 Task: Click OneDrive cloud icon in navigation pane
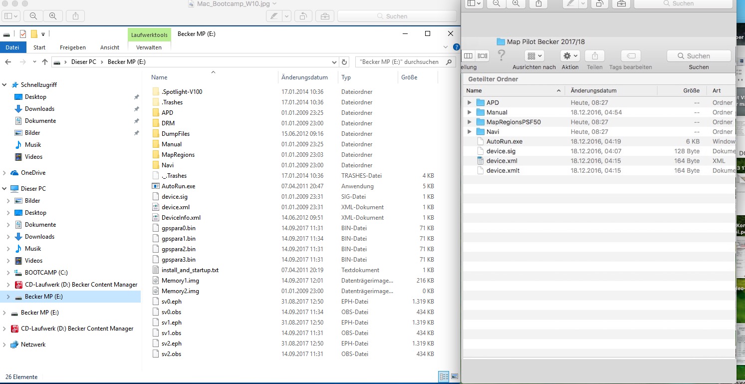(x=14, y=173)
